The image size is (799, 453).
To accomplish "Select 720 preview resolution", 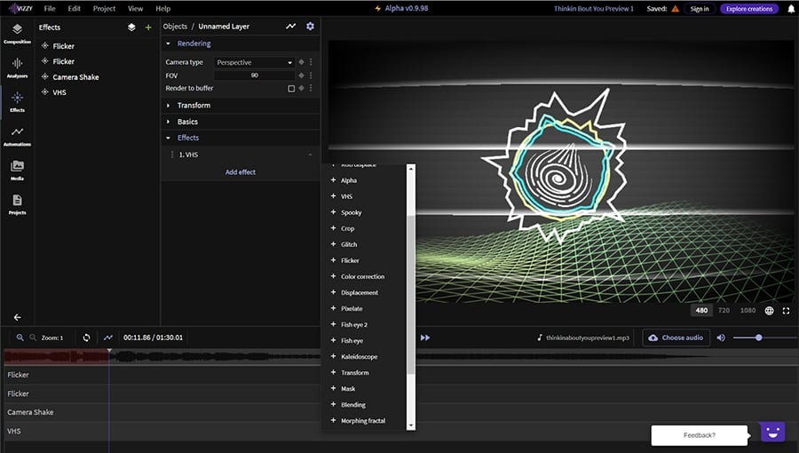I will [724, 310].
